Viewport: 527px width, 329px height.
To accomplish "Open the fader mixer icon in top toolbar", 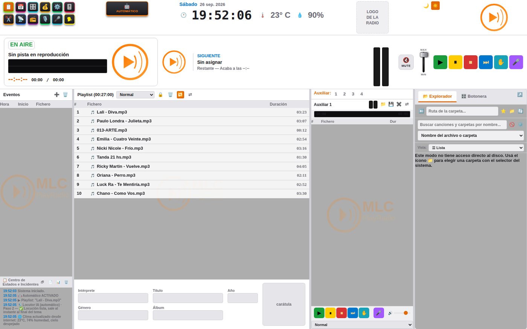I will click(x=69, y=7).
